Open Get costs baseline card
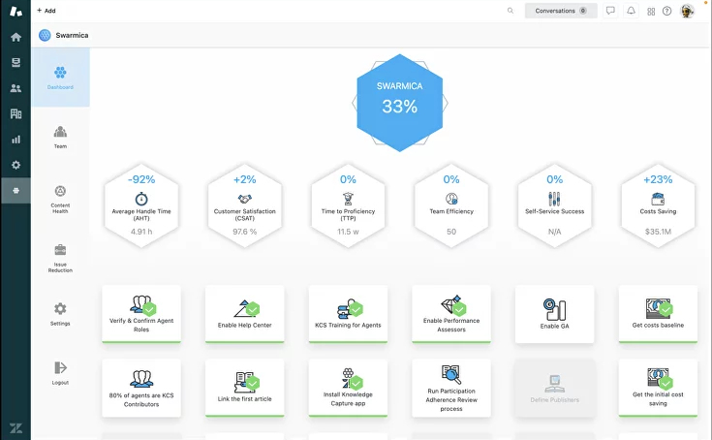 [658, 314]
